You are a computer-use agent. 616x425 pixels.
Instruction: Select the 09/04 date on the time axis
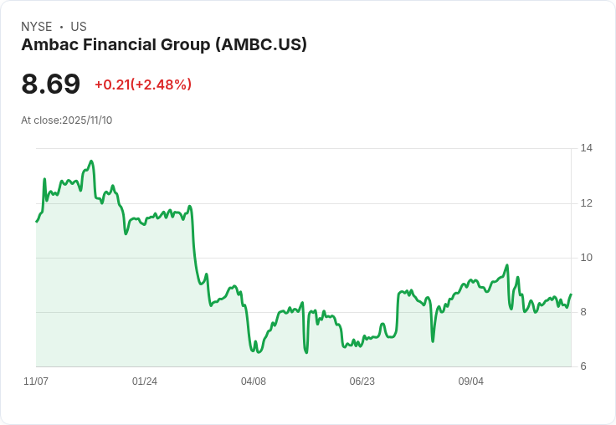point(471,381)
